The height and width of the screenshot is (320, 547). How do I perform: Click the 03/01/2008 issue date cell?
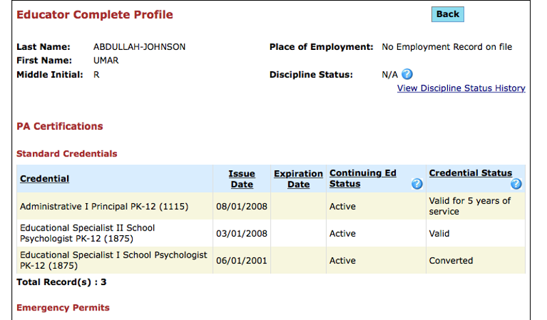[x=242, y=233]
